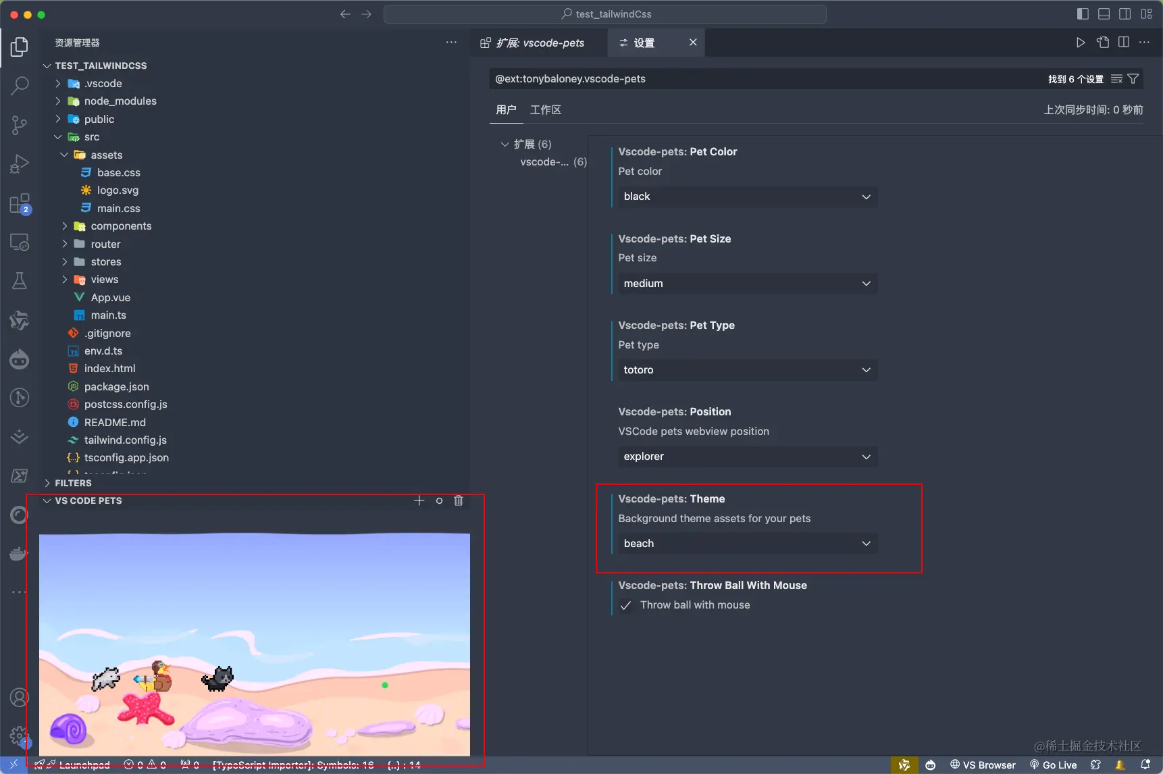Open the Search view in activity bar
The width and height of the screenshot is (1163, 774).
[20, 86]
